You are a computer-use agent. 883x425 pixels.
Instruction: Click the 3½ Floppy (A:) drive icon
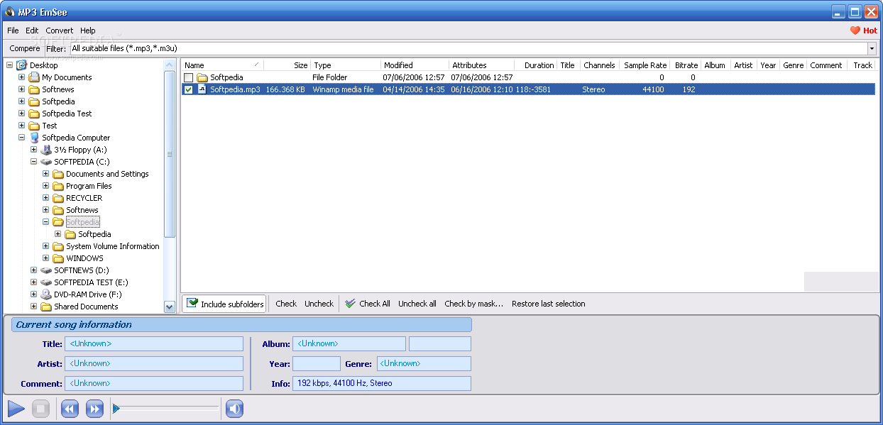coord(45,150)
